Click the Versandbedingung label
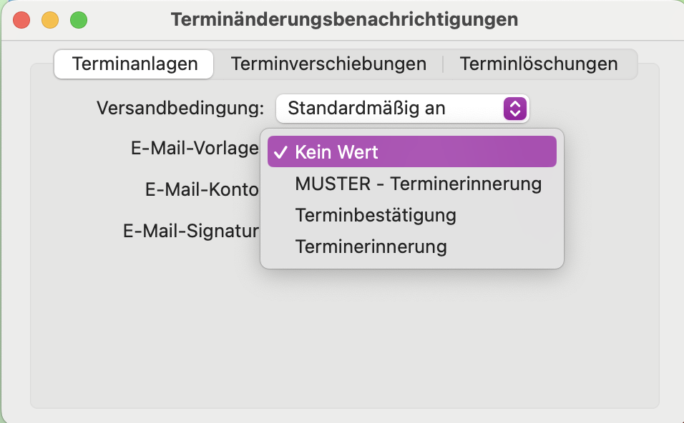 tap(180, 108)
